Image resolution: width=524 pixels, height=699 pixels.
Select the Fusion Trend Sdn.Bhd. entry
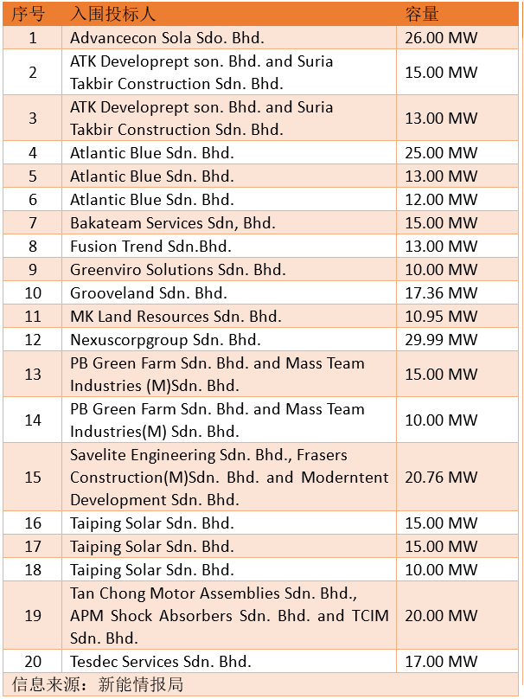150,247
